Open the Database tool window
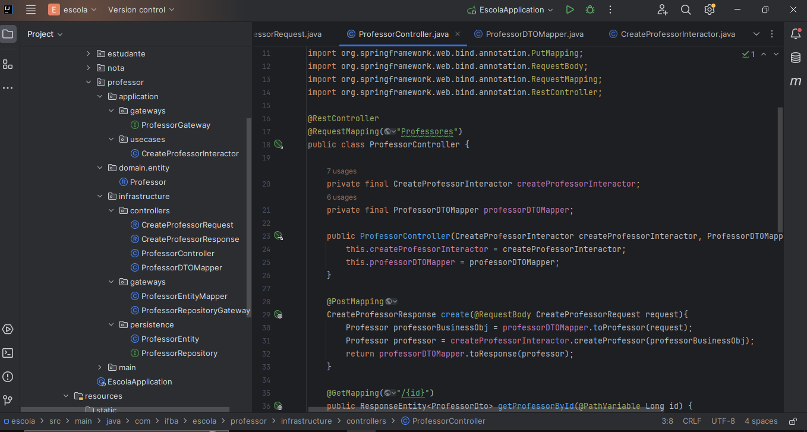Screen dimensions: 807x432 (796, 58)
